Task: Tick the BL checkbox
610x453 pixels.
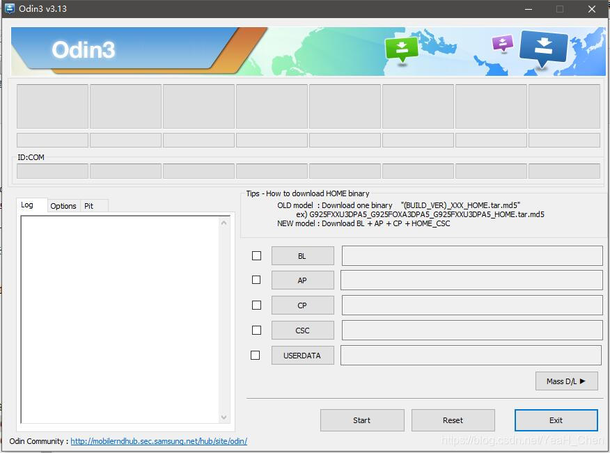Action: click(256, 256)
